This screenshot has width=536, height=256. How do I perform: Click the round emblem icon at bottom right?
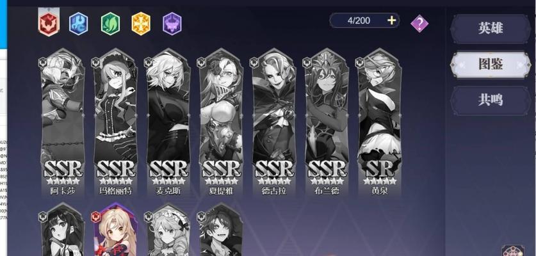tap(513, 252)
